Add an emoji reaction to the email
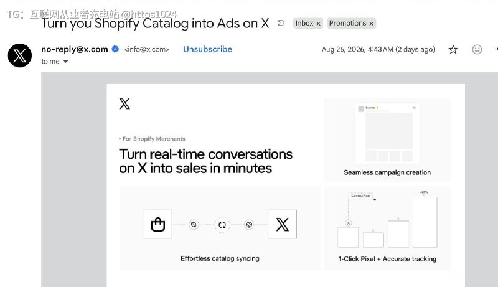This screenshot has width=498, height=287. click(477, 49)
